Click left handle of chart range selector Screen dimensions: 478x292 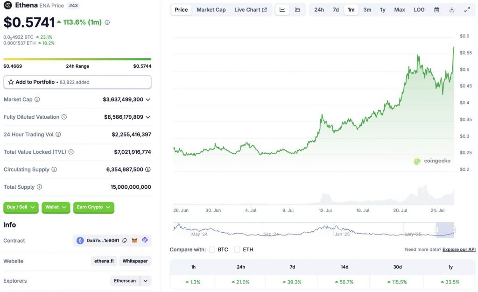click(436, 230)
